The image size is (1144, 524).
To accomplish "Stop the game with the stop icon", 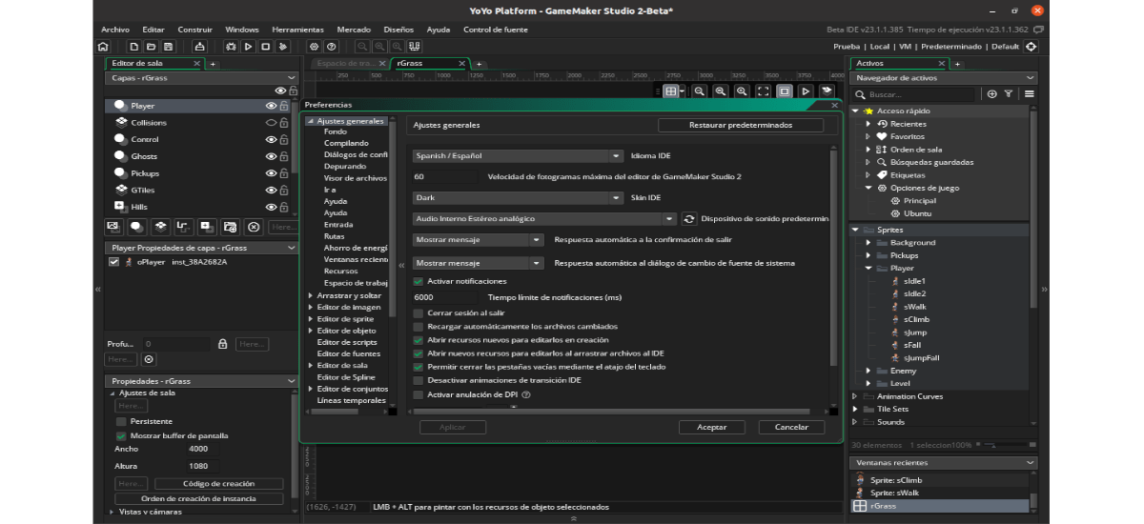I will tap(266, 46).
